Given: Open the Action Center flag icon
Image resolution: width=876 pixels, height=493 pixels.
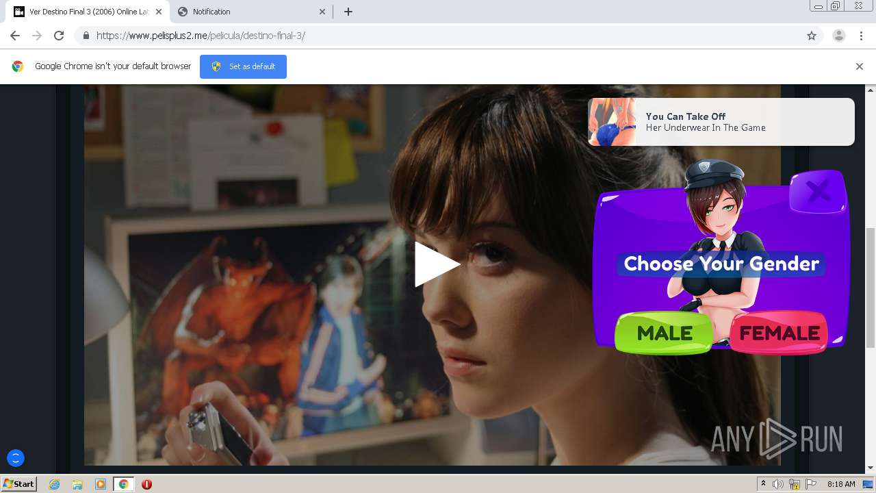Looking at the screenshot, I should (x=811, y=484).
